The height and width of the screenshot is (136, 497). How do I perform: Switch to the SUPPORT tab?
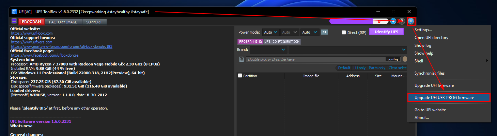(x=94, y=22)
